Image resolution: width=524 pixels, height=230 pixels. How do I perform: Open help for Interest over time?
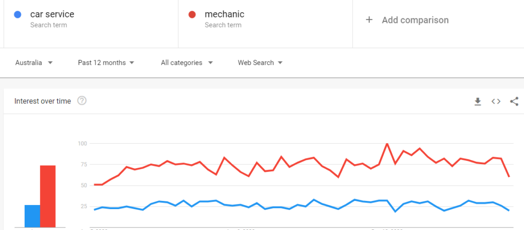(x=82, y=101)
